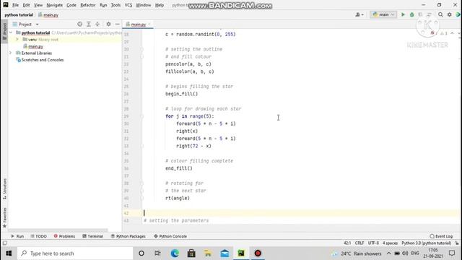This screenshot has width=462, height=260.
Task: Open the Edit menu
Action: click(x=26, y=5)
